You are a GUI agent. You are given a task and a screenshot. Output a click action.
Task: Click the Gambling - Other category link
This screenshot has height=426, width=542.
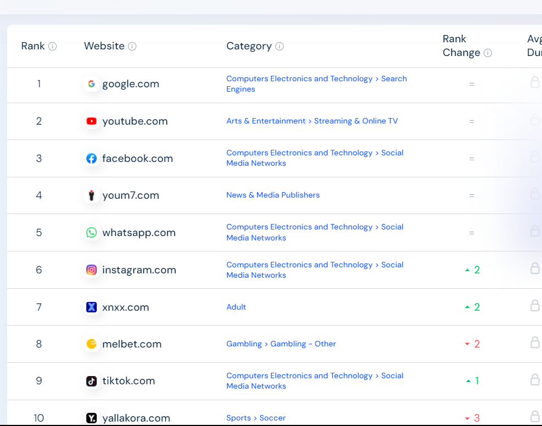(x=303, y=344)
